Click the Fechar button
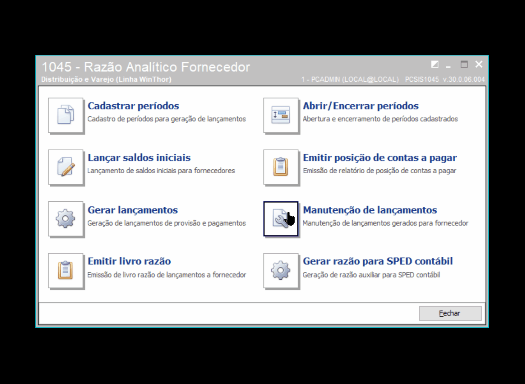The height and width of the screenshot is (384, 525). tap(450, 313)
